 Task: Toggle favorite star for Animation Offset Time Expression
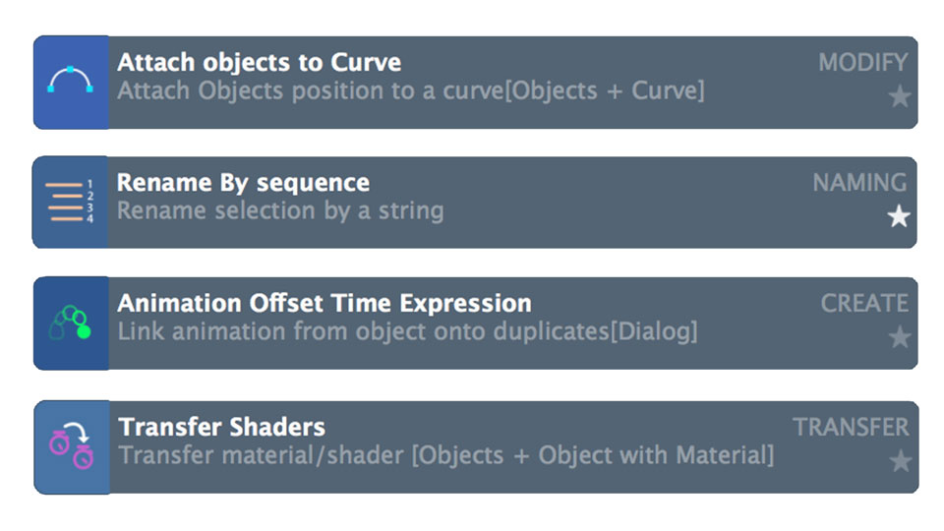(900, 337)
